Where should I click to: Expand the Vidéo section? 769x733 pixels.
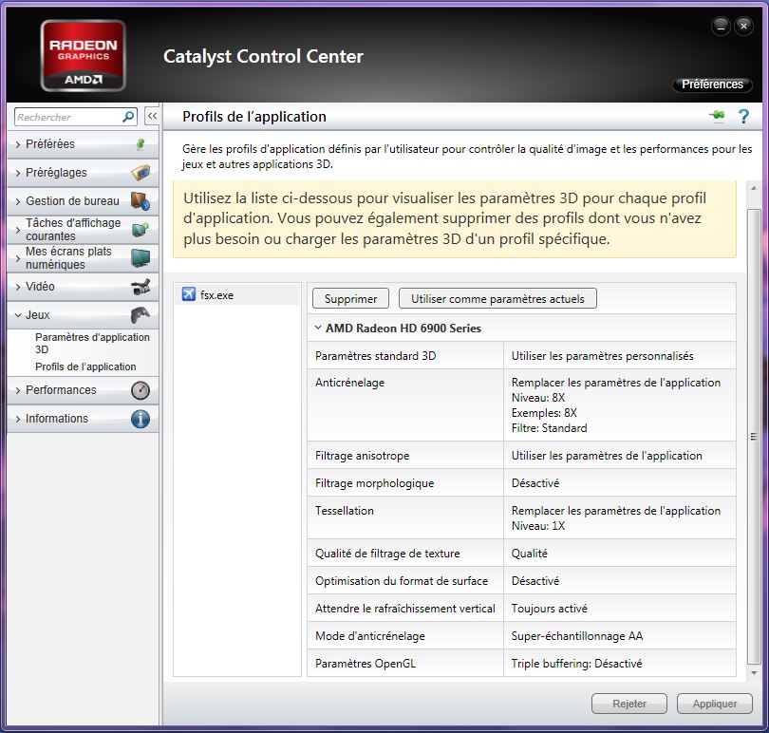click(83, 287)
